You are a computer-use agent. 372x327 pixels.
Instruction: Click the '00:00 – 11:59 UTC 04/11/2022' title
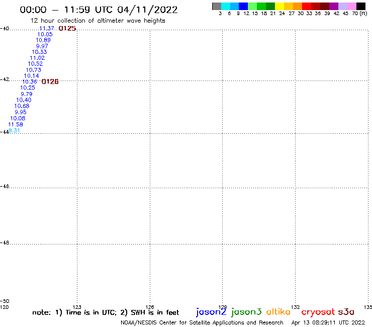99,10
